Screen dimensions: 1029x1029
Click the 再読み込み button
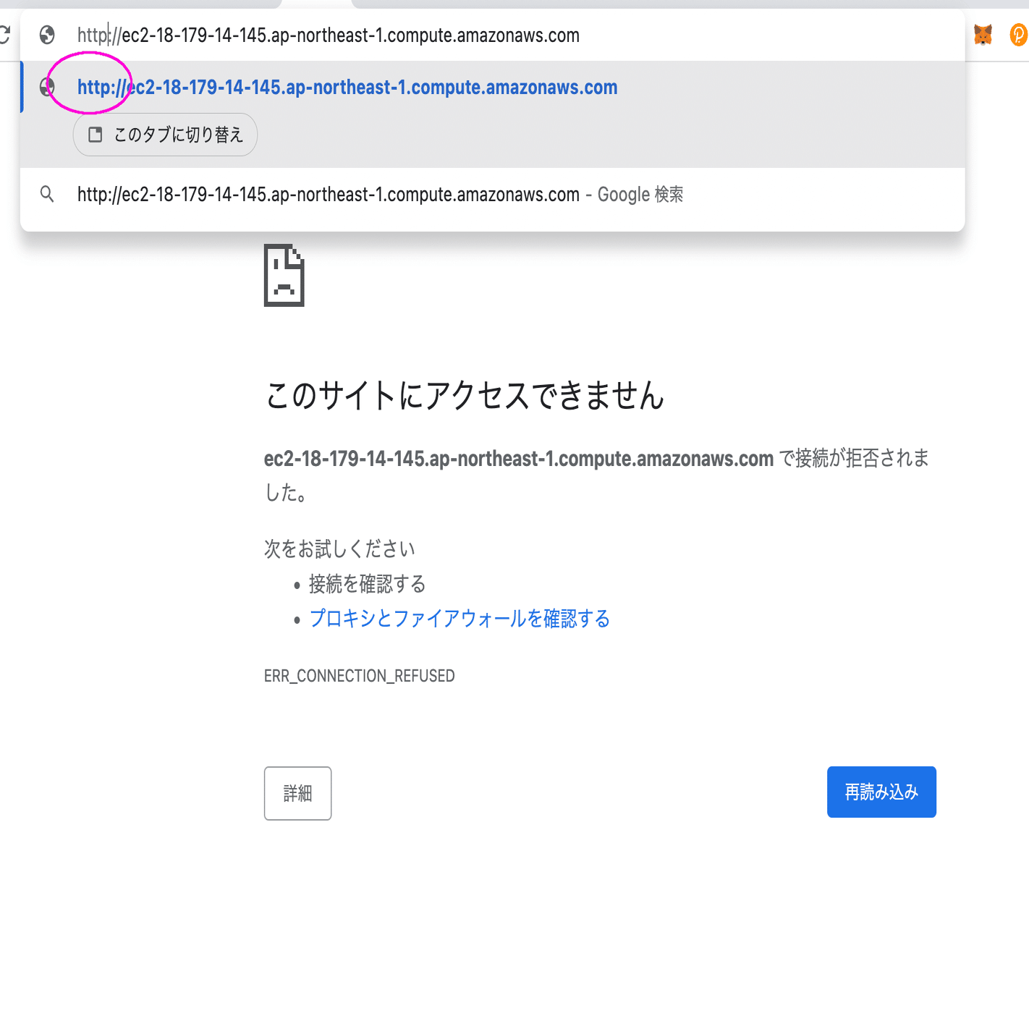click(881, 792)
